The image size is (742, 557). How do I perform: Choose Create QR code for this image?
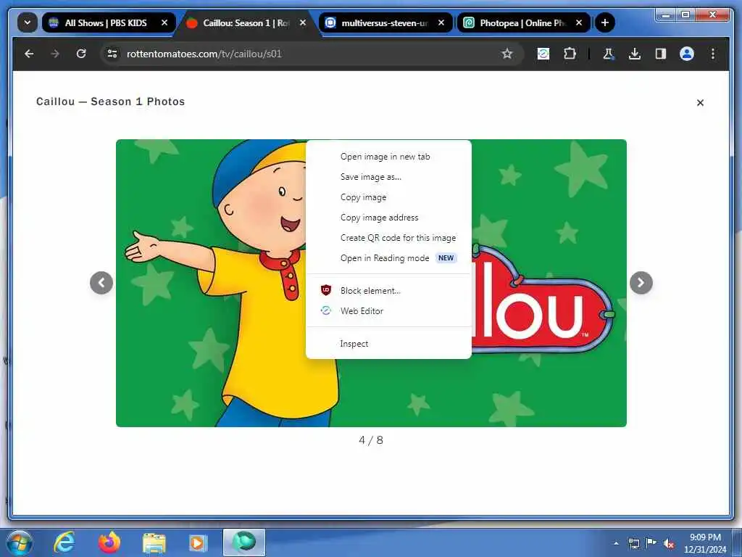click(388, 238)
